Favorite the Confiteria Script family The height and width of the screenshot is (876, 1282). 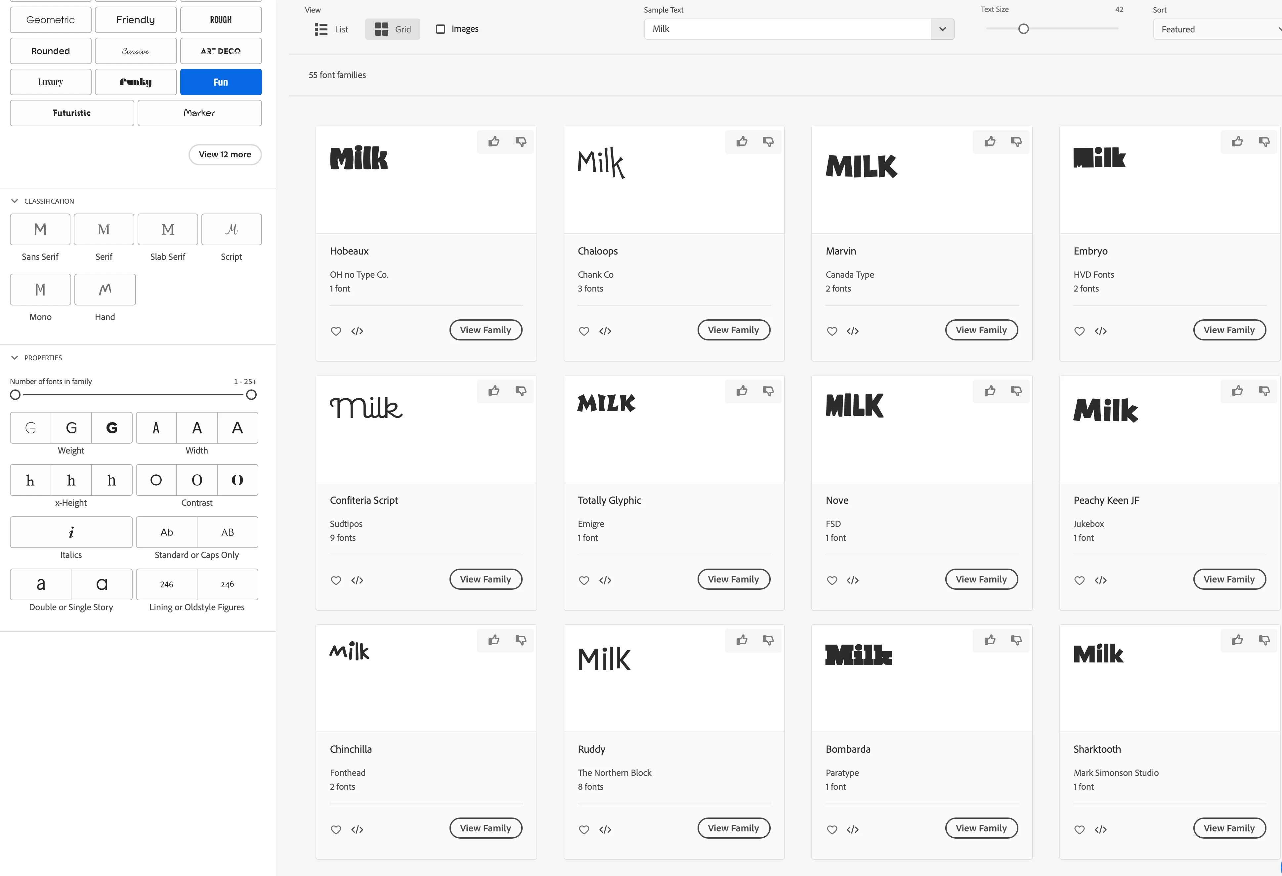[x=336, y=580]
